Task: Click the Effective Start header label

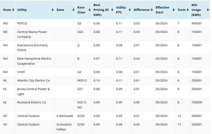Action: click(x=163, y=10)
